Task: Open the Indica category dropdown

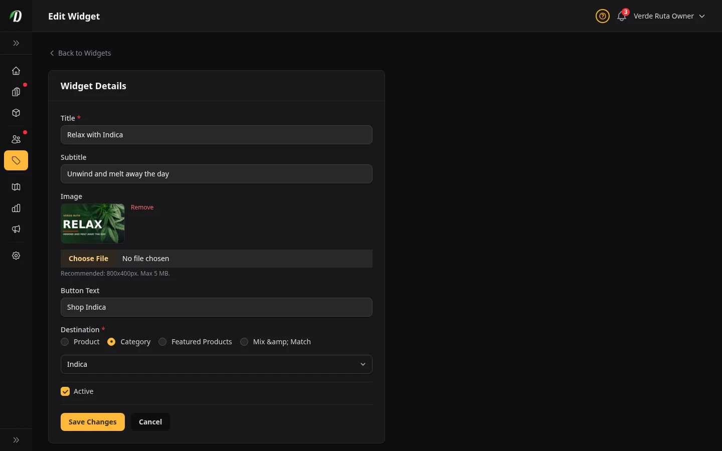Action: [216, 364]
